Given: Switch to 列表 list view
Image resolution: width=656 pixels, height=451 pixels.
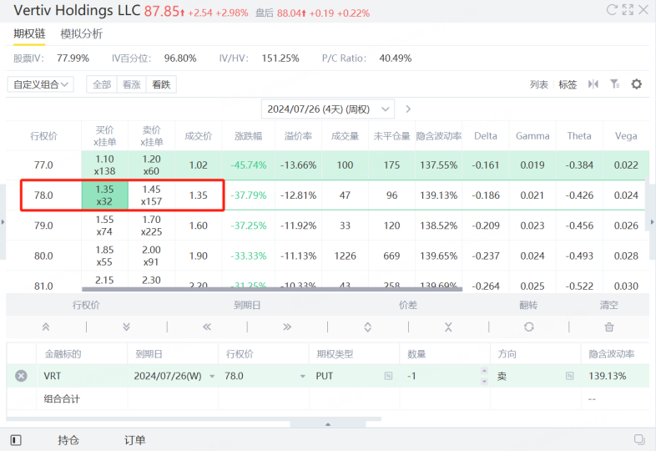Looking at the screenshot, I should (539, 84).
